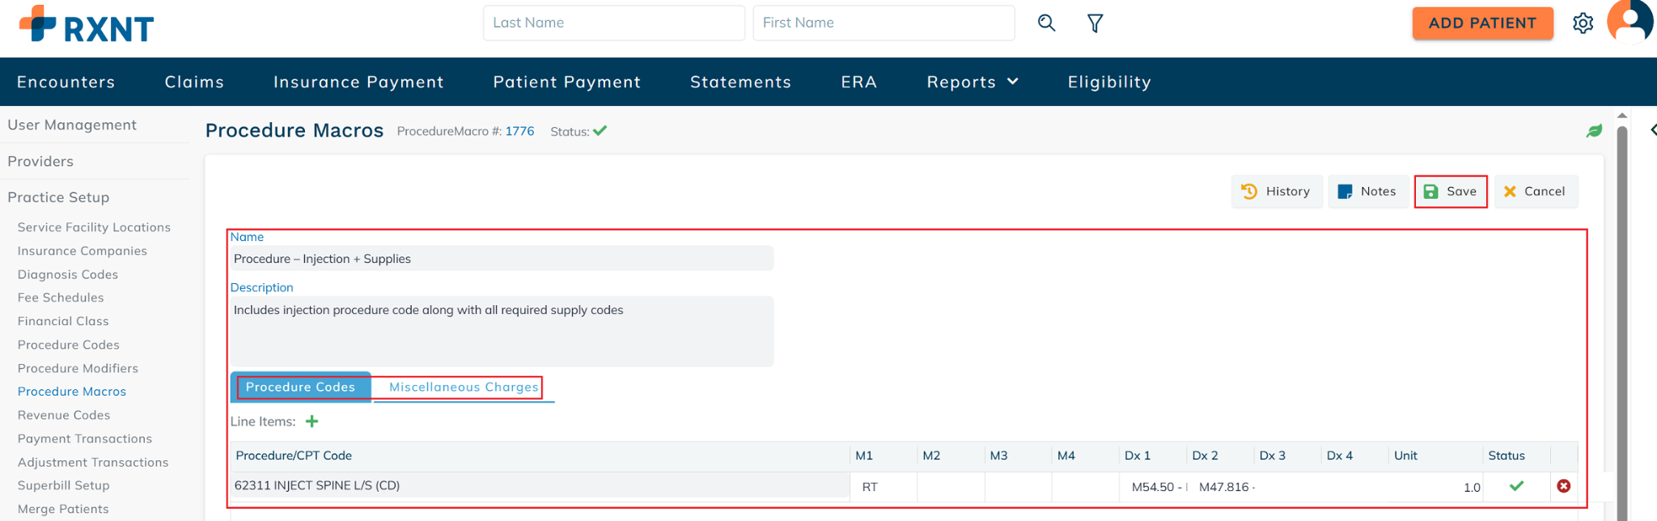Click the vertical page scrollbar
This screenshot has width=1657, height=521.
(1621, 324)
